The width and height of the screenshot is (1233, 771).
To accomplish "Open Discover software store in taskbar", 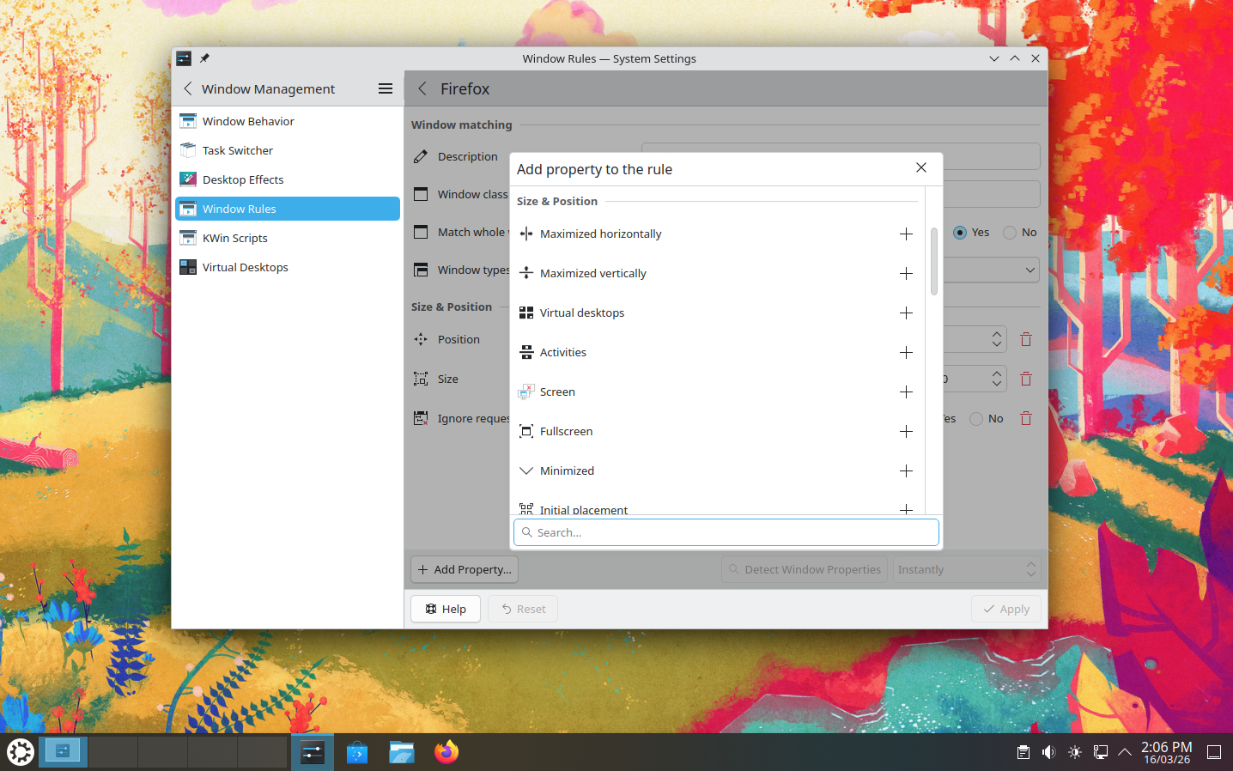I will pos(357,752).
